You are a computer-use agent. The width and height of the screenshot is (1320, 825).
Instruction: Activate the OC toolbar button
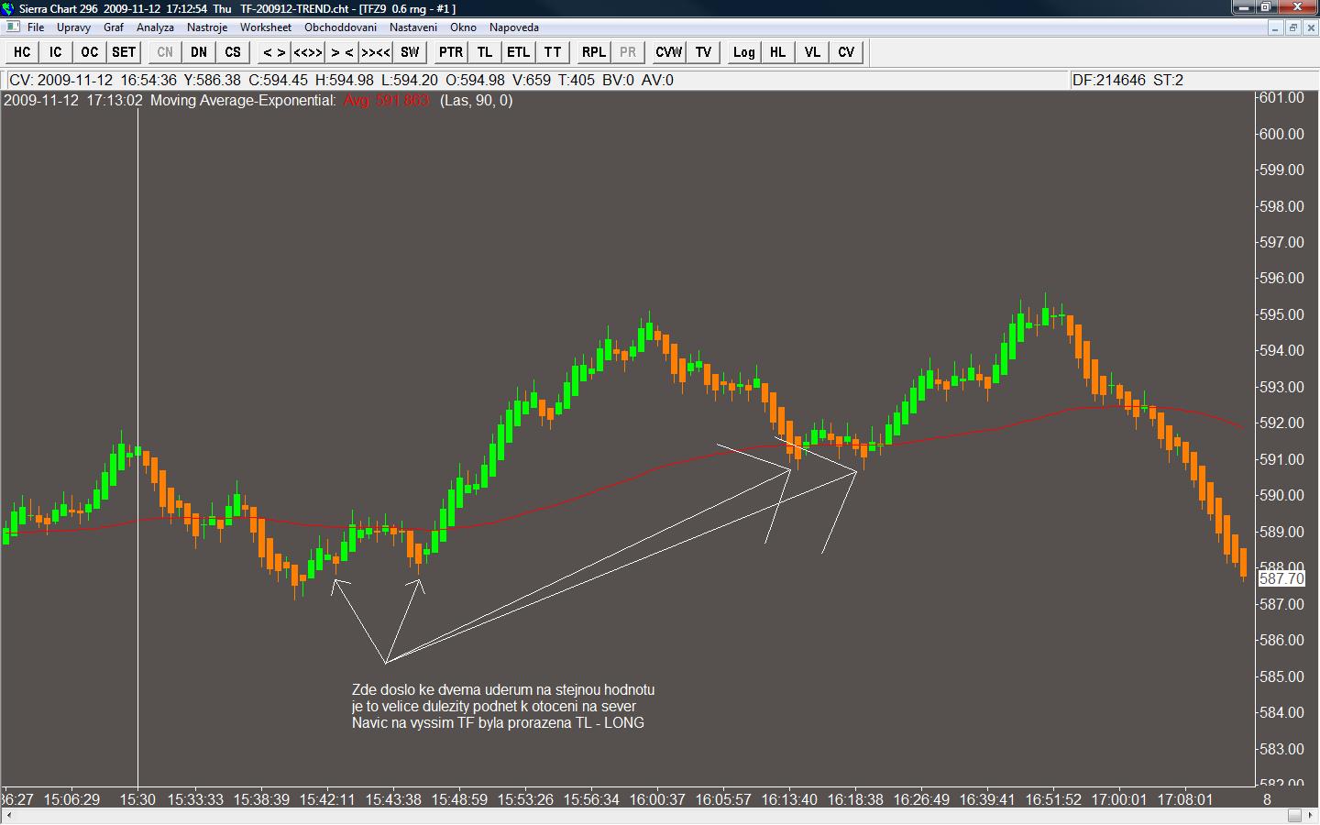point(90,52)
